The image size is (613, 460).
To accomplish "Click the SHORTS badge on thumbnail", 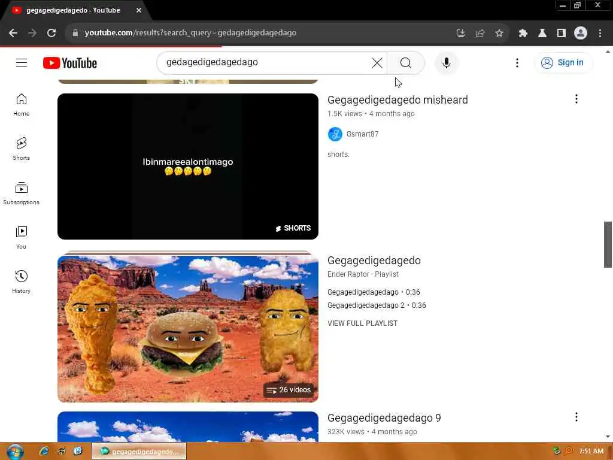I will click(x=293, y=228).
